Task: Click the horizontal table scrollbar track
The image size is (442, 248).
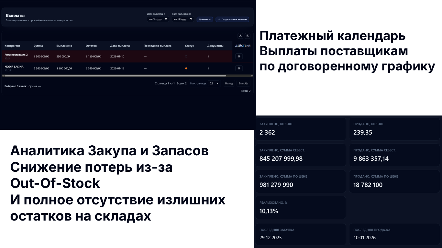Action: (239, 76)
